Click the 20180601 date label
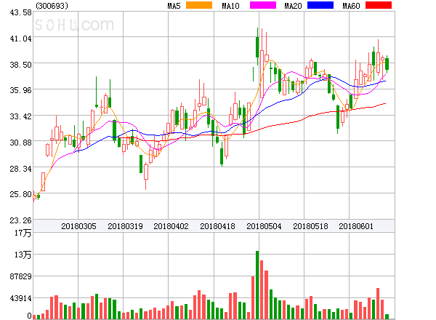 (x=356, y=226)
